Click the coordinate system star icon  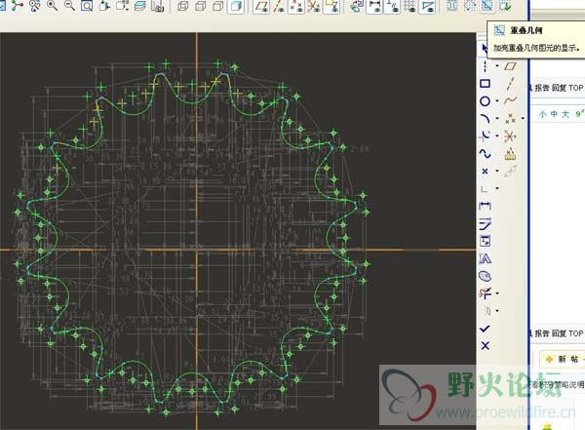click(x=510, y=136)
